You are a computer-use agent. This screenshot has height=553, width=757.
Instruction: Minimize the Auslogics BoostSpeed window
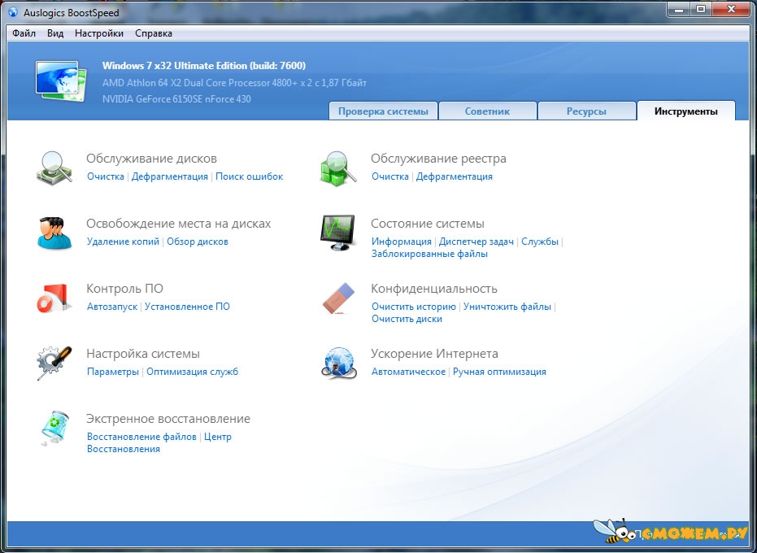(x=679, y=9)
